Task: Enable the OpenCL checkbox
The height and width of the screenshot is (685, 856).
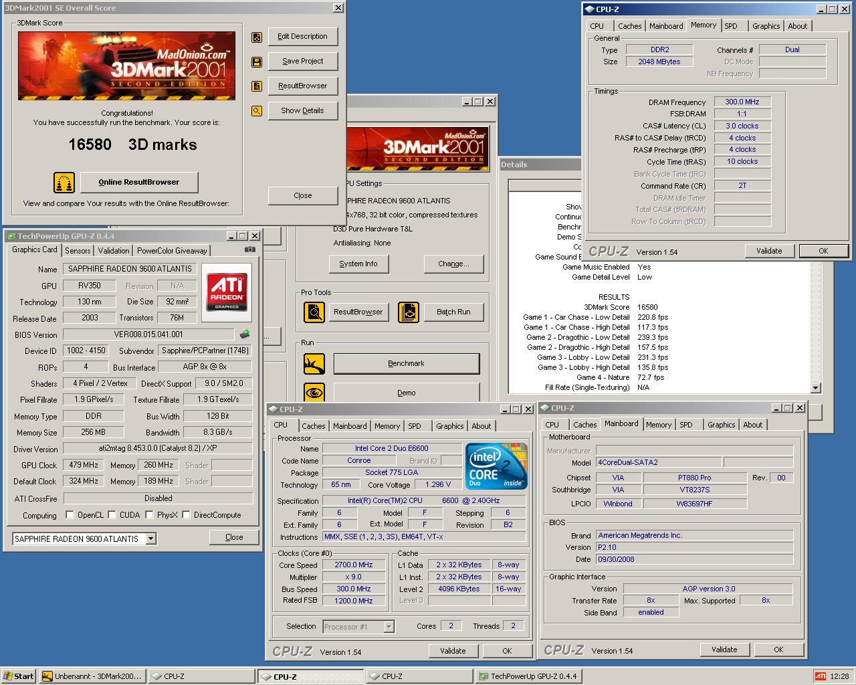Action: click(70, 515)
